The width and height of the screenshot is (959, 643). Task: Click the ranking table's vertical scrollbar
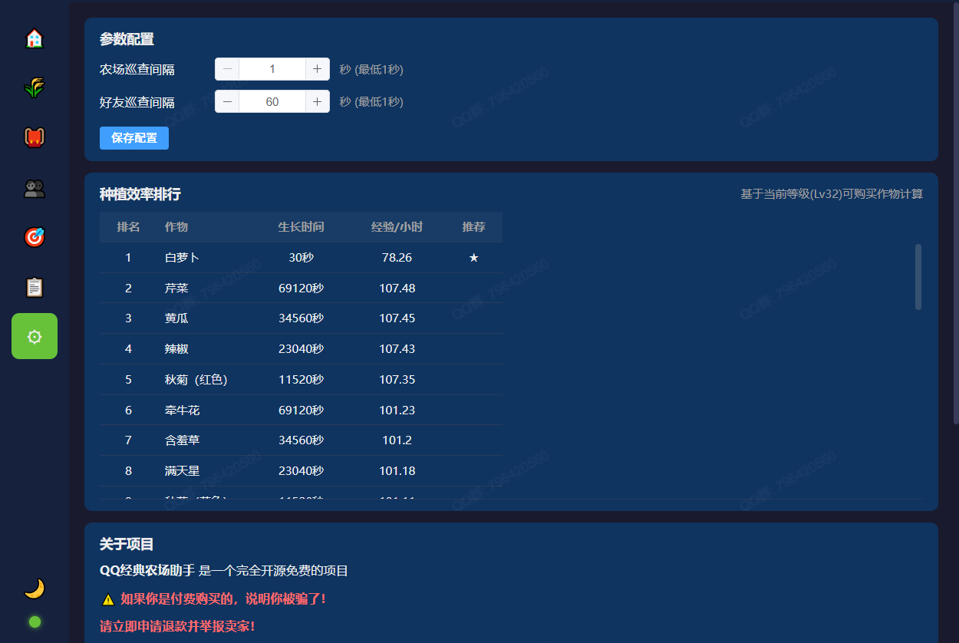918,277
